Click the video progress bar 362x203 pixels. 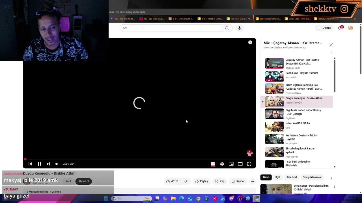[139, 159]
